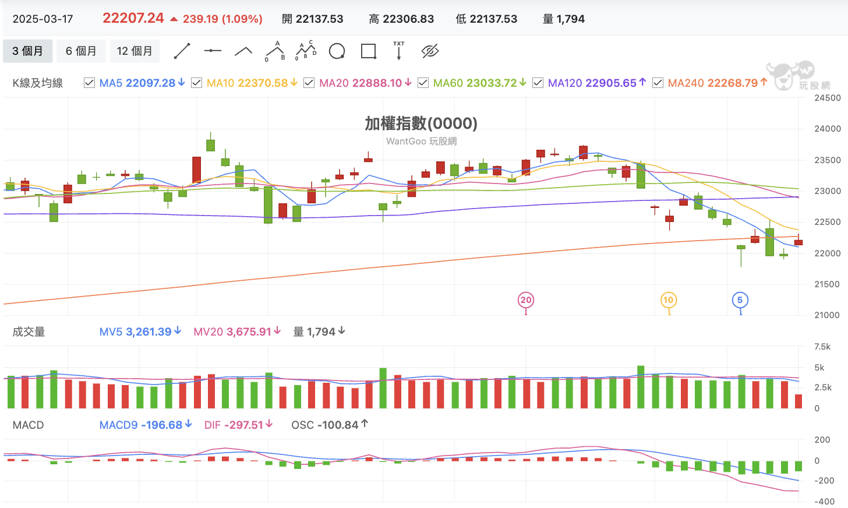Select the horizontal line segment tool

coord(213,51)
